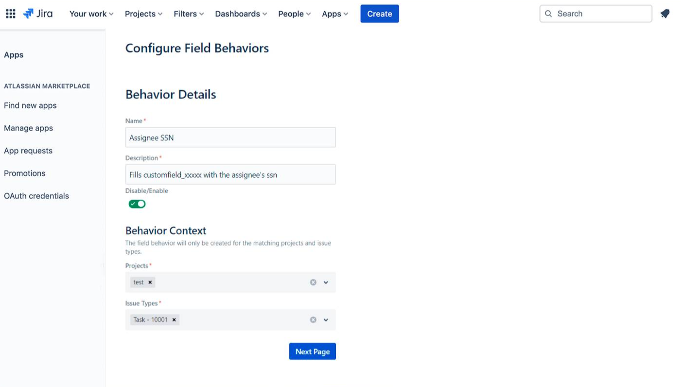
Task: Click the Create button
Action: [x=379, y=14]
